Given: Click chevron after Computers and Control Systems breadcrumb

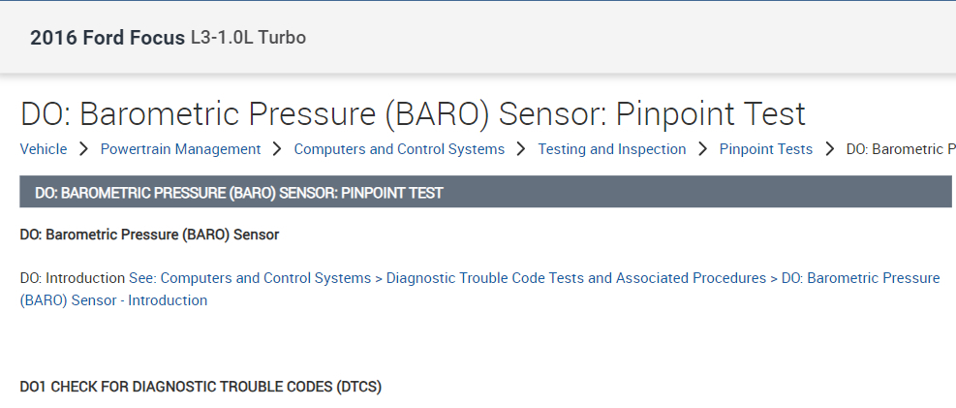Looking at the screenshot, I should click(x=521, y=149).
